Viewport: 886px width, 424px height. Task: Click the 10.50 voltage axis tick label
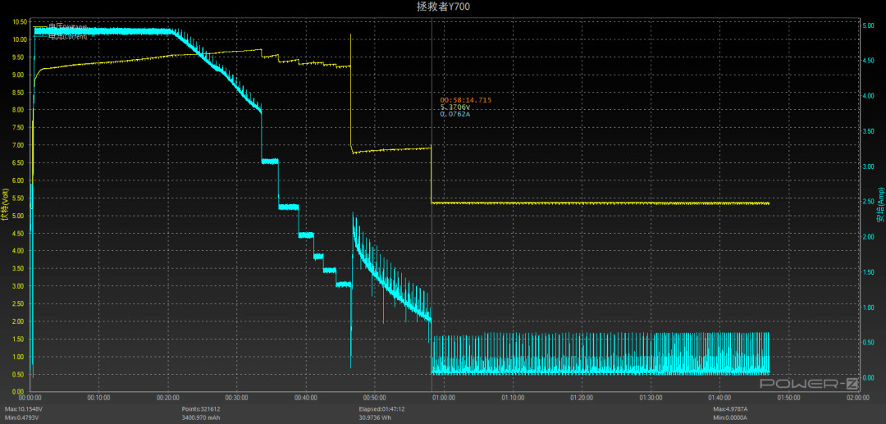(x=19, y=21)
